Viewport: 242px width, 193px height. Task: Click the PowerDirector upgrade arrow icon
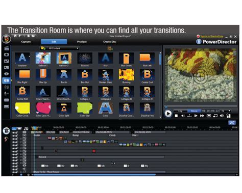click(x=199, y=42)
